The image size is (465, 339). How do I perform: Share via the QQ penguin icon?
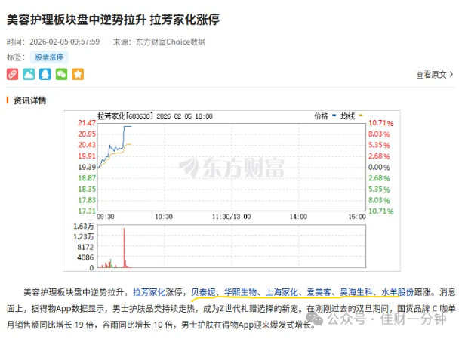[x=45, y=74]
